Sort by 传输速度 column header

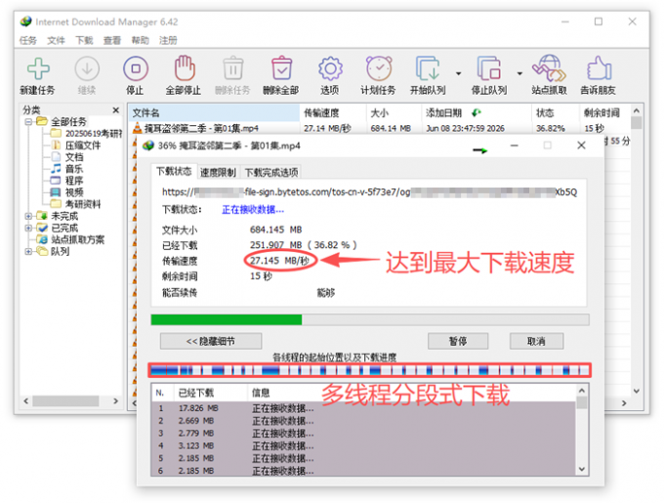tap(333, 113)
